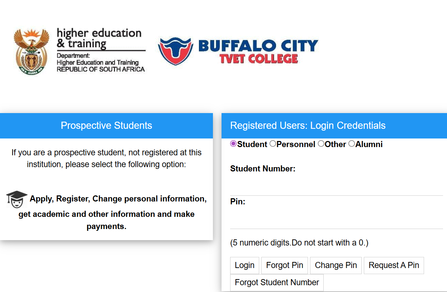
Task: Click the Login button
Action: click(244, 266)
